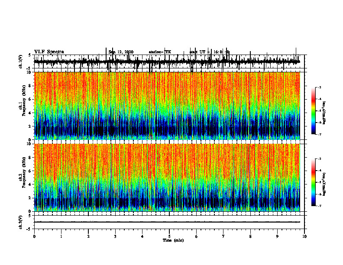The height and width of the screenshot is (265, 343).
Task: Click the time-axis tick label "4"
Action: [142, 236]
